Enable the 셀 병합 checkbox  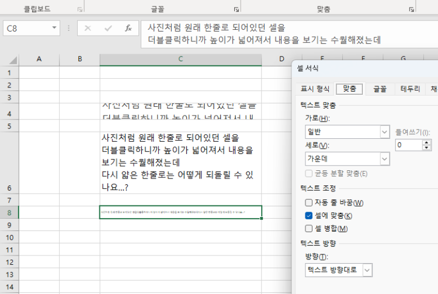coord(309,229)
